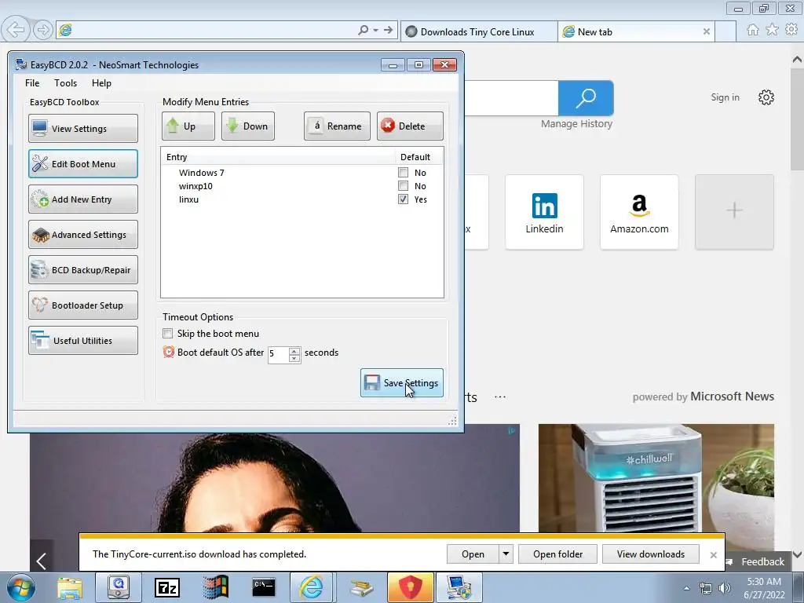This screenshot has height=603, width=804.
Task: Open the downloaded TinyCore ISO
Action: coord(472,554)
